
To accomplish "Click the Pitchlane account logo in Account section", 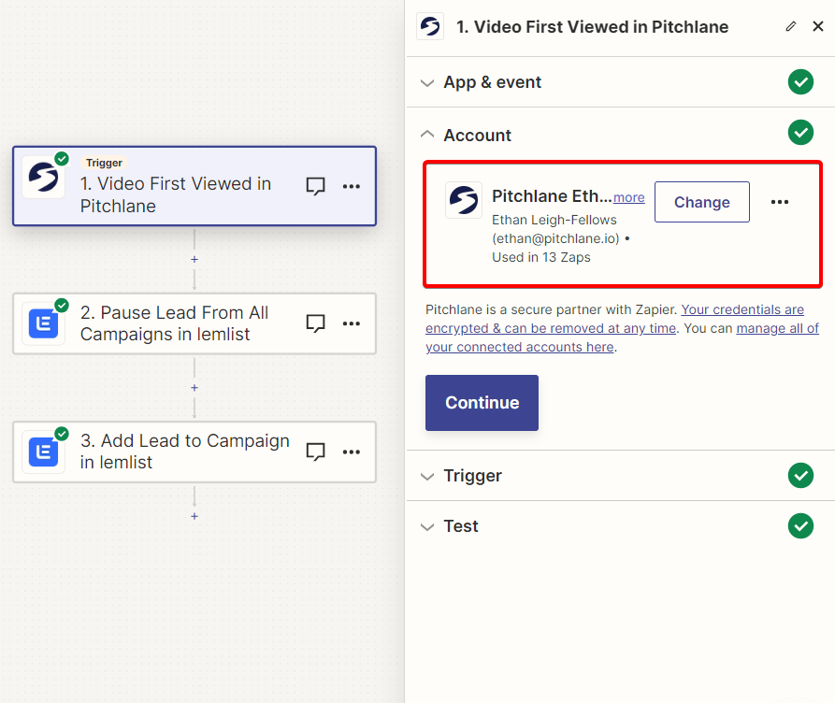I will [463, 200].
